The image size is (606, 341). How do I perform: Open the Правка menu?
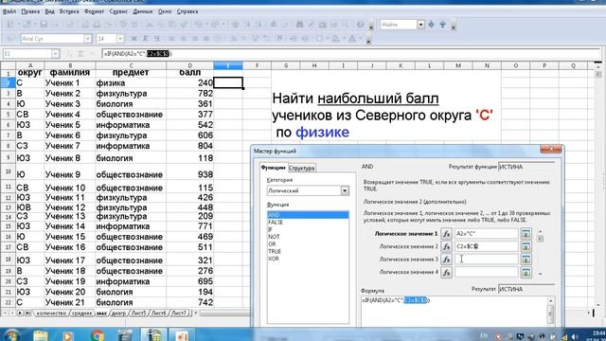pos(30,11)
